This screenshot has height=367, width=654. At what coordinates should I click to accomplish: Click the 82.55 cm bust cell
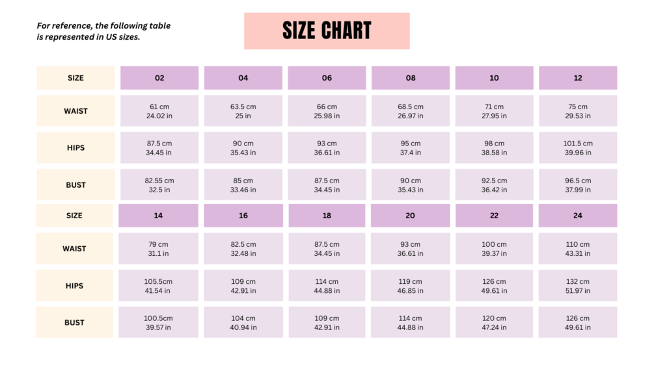pyautogui.click(x=159, y=185)
